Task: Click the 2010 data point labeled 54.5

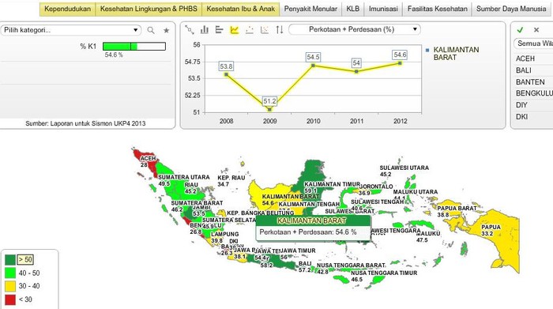Action: (x=313, y=66)
